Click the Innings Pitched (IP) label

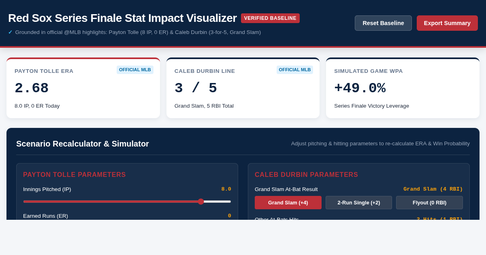point(47,189)
